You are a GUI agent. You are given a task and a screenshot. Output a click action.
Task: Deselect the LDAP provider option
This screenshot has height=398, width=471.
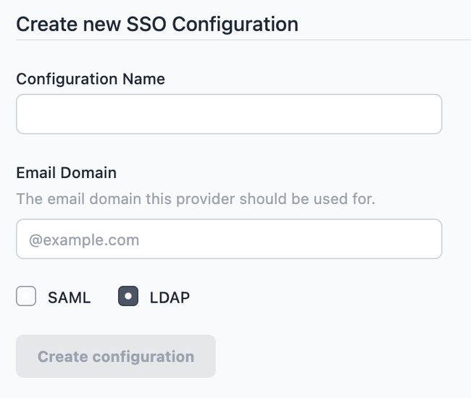pyautogui.click(x=128, y=297)
